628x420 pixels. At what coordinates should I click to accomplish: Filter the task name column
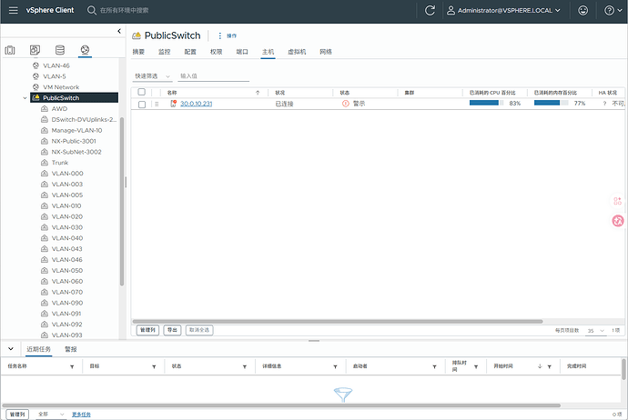(x=72, y=366)
